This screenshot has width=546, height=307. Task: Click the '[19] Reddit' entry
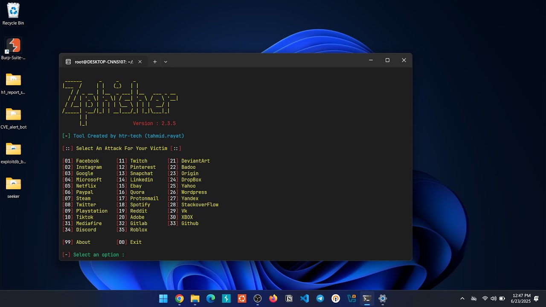[132, 211]
